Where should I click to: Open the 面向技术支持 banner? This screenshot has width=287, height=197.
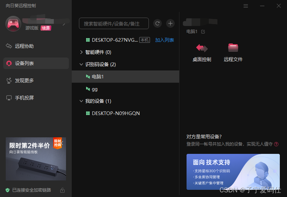click(233, 172)
